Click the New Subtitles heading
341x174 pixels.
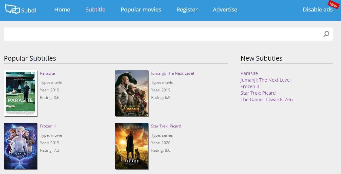point(261,58)
